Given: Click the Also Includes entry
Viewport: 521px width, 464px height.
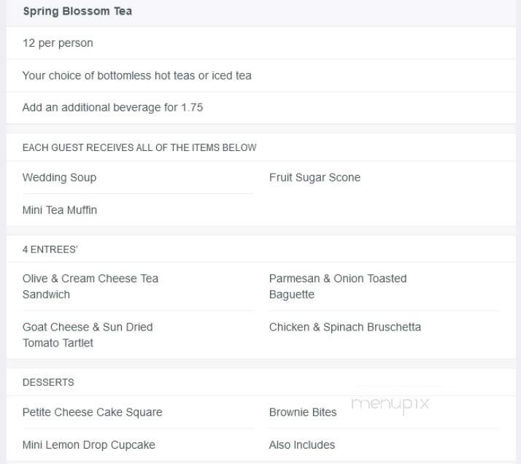Looking at the screenshot, I should (x=301, y=445).
